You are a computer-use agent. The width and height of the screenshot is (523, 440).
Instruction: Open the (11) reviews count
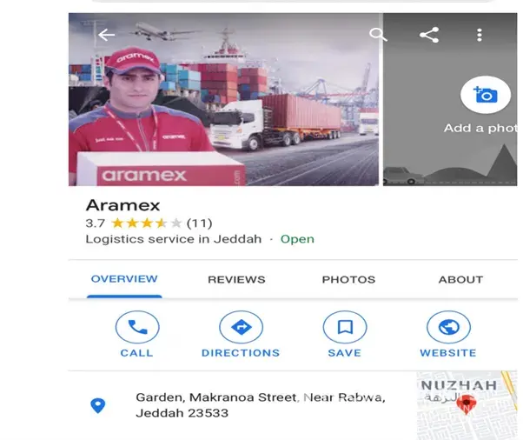[200, 223]
